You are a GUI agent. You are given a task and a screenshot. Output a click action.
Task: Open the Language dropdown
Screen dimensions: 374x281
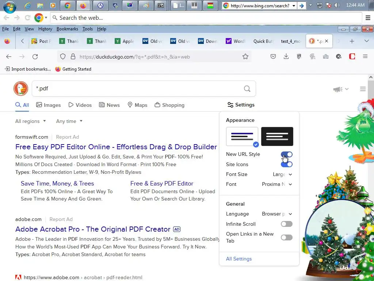277,214
